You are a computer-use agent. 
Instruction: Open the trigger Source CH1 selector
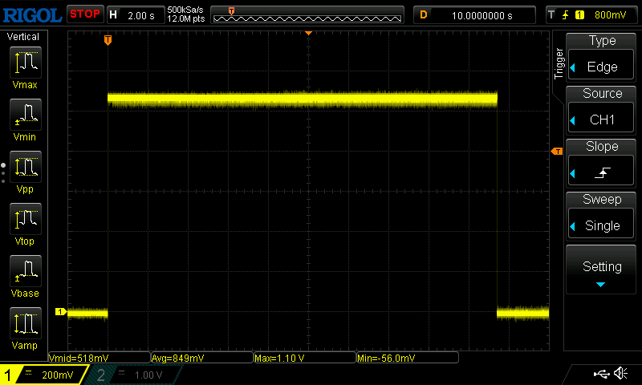click(602, 111)
